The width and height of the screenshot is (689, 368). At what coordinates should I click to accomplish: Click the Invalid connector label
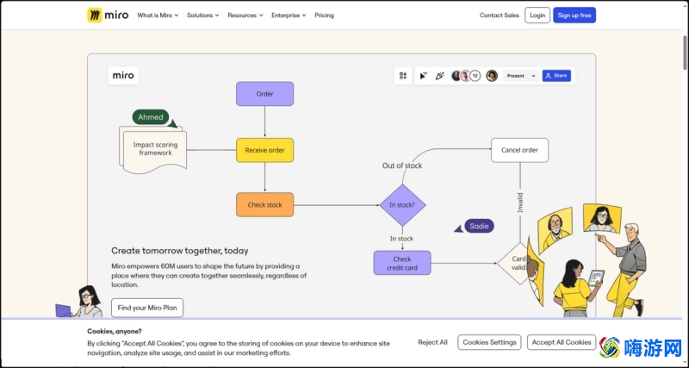[520, 203]
